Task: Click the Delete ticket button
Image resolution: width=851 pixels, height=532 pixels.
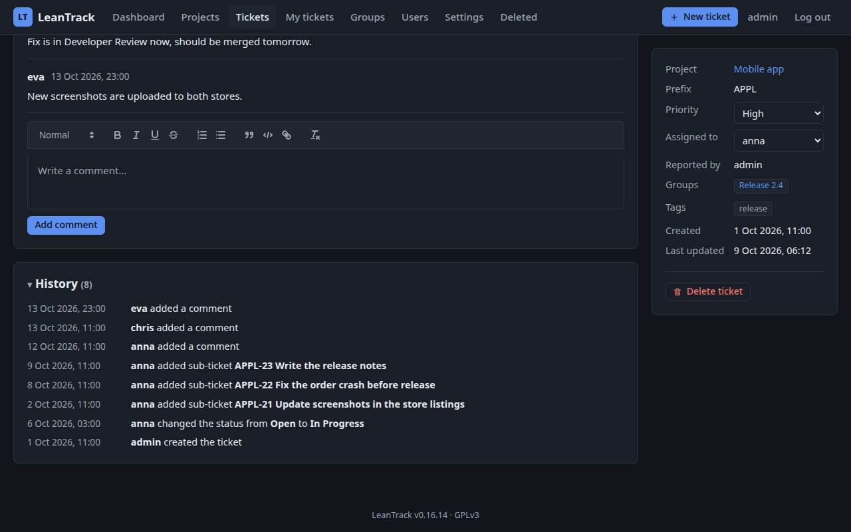Action: (708, 291)
